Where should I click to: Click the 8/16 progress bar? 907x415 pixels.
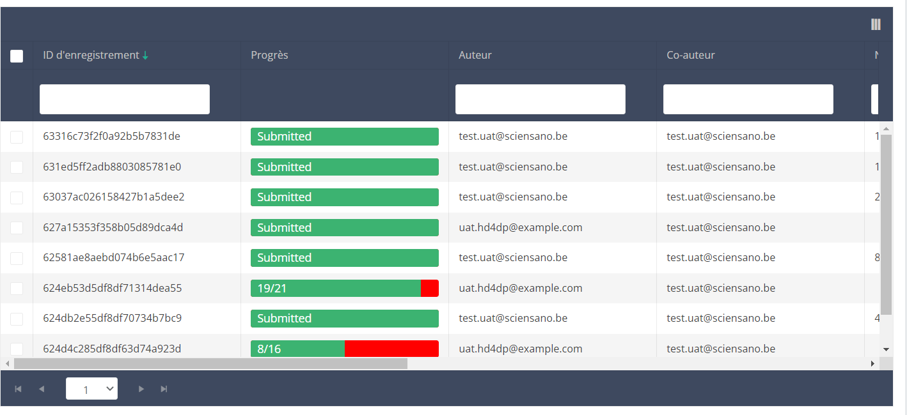pos(344,349)
